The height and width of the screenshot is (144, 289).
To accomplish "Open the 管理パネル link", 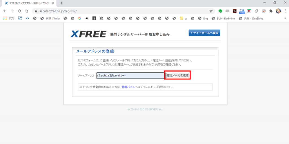I will [x=128, y=87].
